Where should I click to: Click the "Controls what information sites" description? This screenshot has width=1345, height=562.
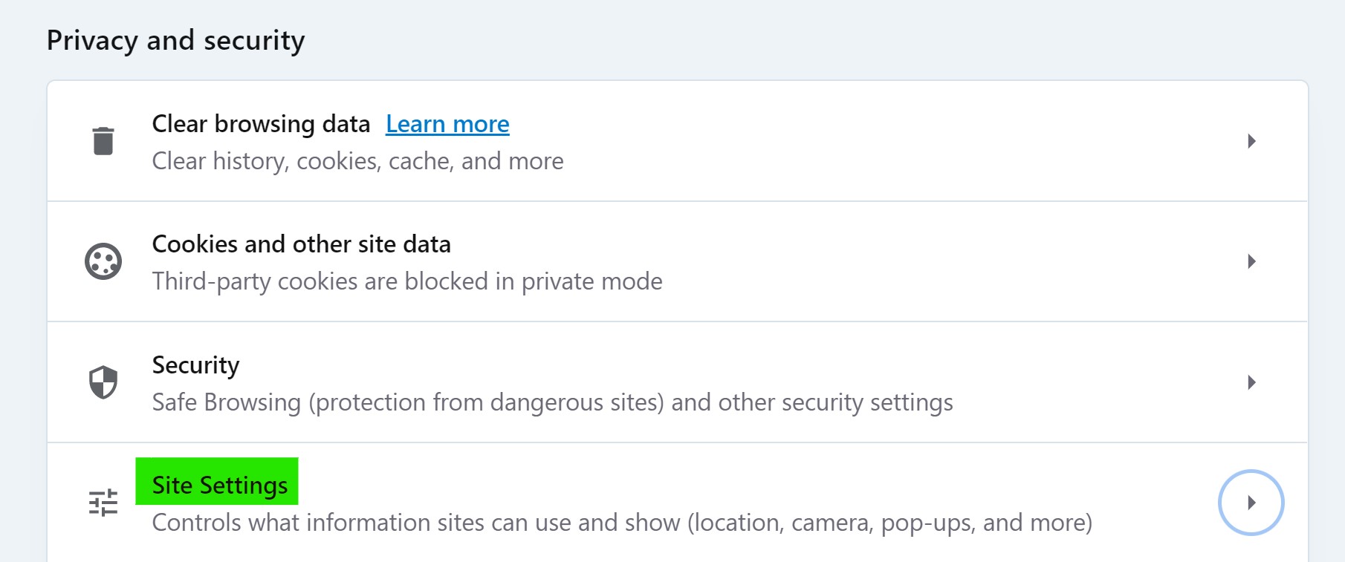tap(621, 523)
